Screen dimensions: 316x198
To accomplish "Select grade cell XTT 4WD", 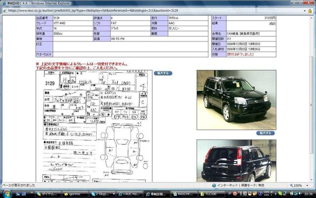I will 73,23.
